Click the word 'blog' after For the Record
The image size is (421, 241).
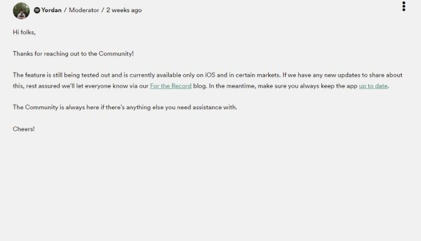coord(199,86)
